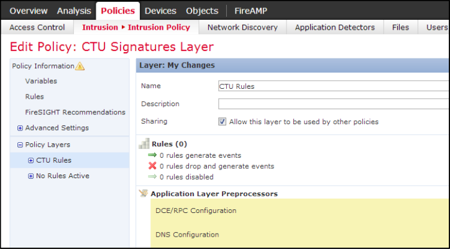Image resolution: width=450 pixels, height=249 pixels.
Task: Go to the Network Discovery tab
Action: tap(242, 27)
